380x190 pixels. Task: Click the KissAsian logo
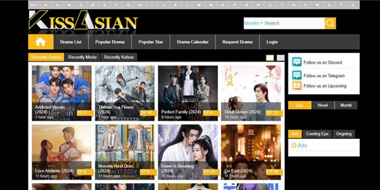coord(84,20)
